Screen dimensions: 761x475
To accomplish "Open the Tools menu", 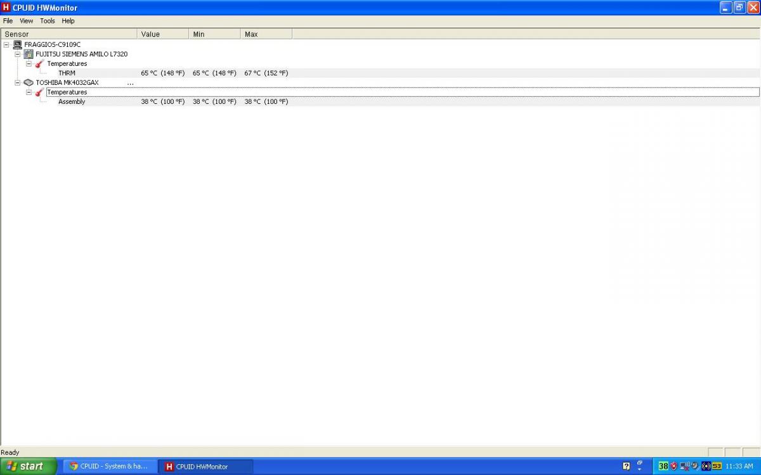I will 48,21.
